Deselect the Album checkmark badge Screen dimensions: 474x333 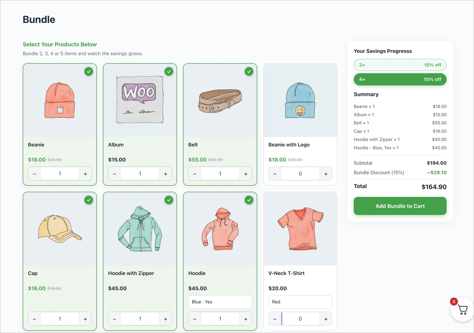pyautogui.click(x=169, y=71)
